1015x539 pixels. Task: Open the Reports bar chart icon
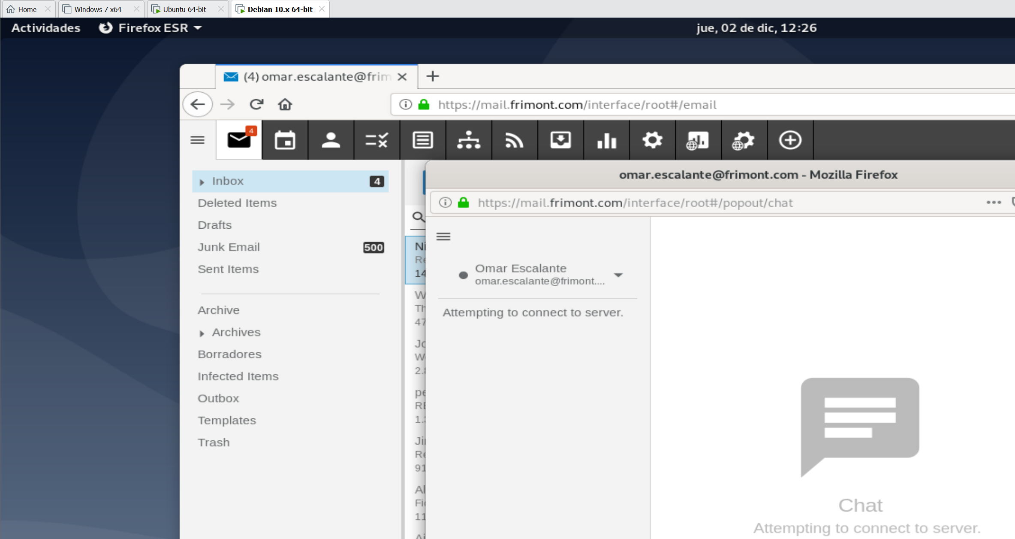pos(606,140)
